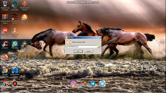The width and height of the screenshot is (166, 93).
Task: Click the 3DP Net title bar
Action: point(83,38)
